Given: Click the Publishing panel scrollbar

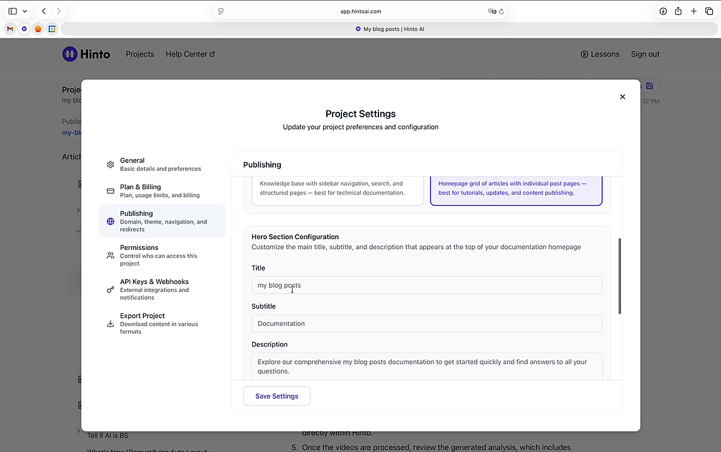Looking at the screenshot, I should click(x=620, y=276).
